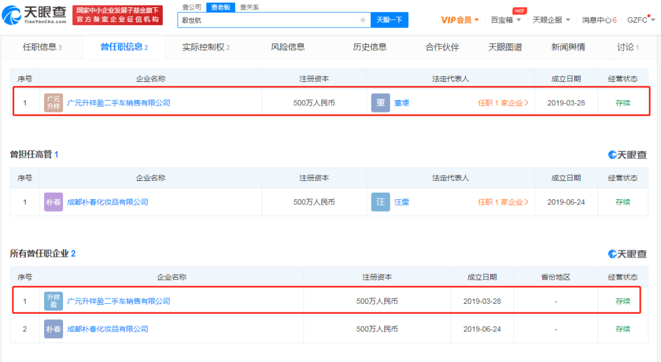The height and width of the screenshot is (362, 661).
Task: Open the 天眼图谱 tab
Action: (x=505, y=46)
